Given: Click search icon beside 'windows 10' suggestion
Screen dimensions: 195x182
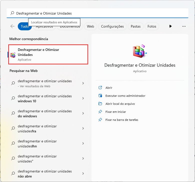Looking at the screenshot, I should [x=13, y=98].
